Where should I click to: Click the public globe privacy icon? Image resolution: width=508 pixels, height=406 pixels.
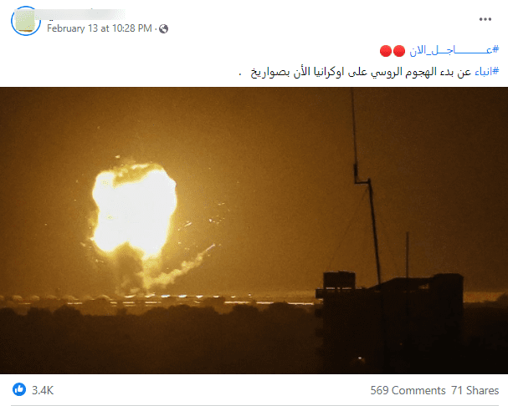point(163,28)
